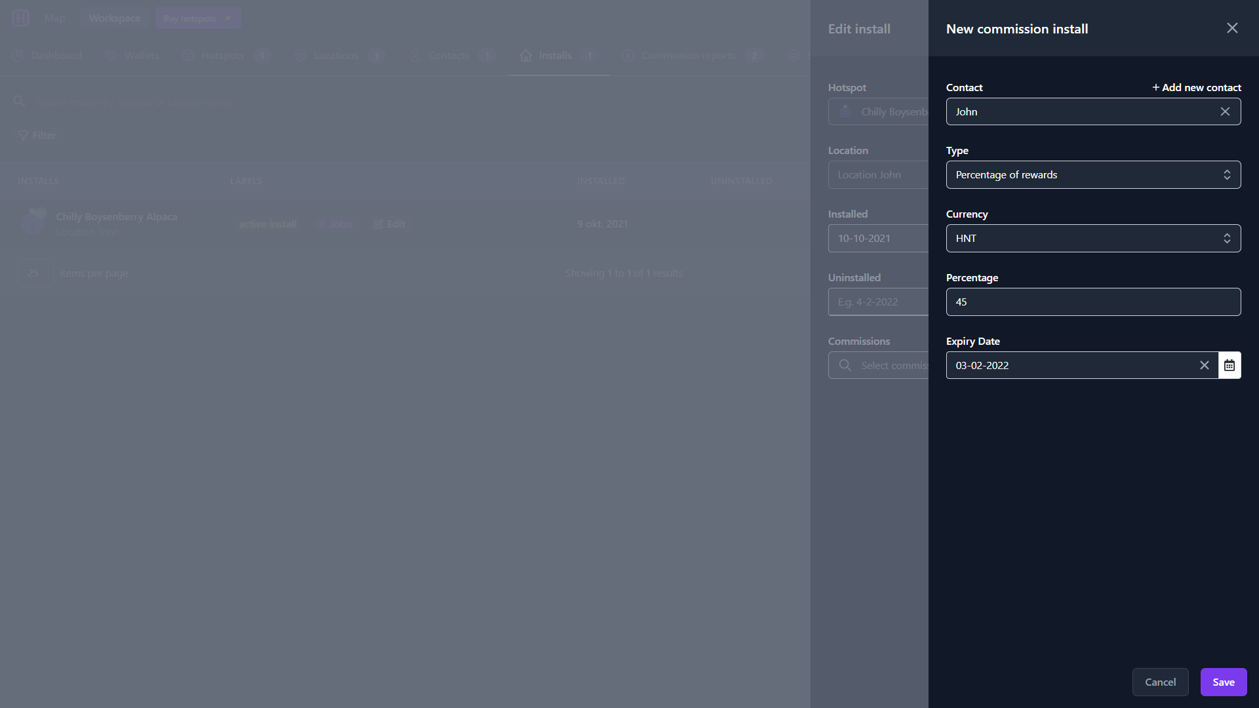Click the Filter button
This screenshot has width=1259, height=708.
point(37,135)
